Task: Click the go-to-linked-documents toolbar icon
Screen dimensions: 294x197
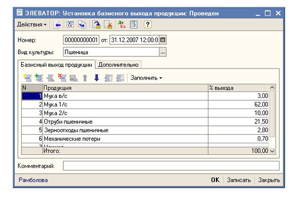Action: click(82, 25)
